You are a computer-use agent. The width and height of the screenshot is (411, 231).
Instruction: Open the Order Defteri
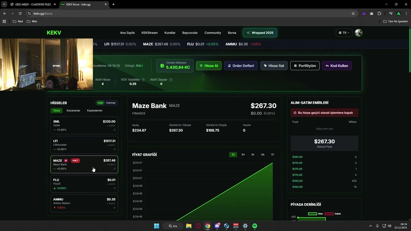point(241,66)
